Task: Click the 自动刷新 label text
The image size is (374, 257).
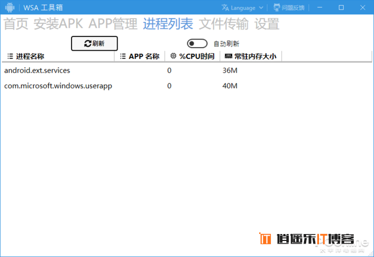Action: [x=226, y=44]
